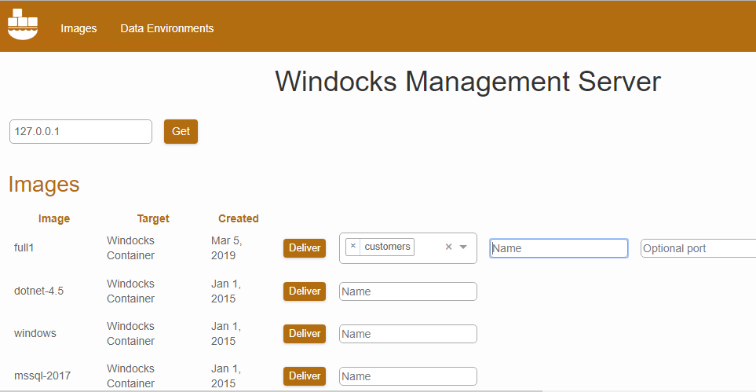Screen dimensions: 756x392
Task: Deliver the dotnet-4.5 image
Action: click(x=305, y=291)
